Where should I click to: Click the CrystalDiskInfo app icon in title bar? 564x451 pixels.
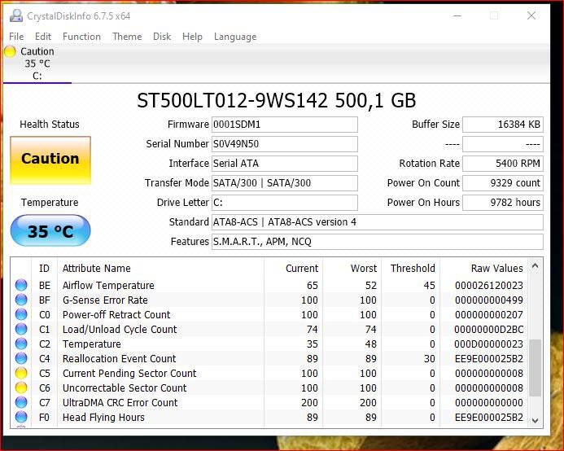point(15,15)
